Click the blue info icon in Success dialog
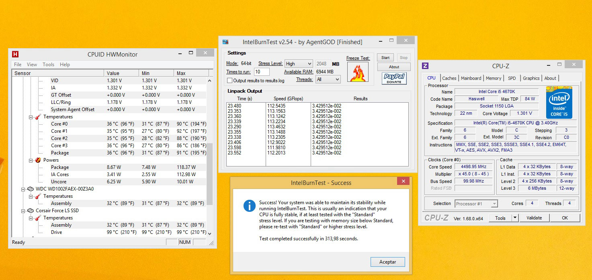This screenshot has width=592, height=280. pyautogui.click(x=250, y=206)
